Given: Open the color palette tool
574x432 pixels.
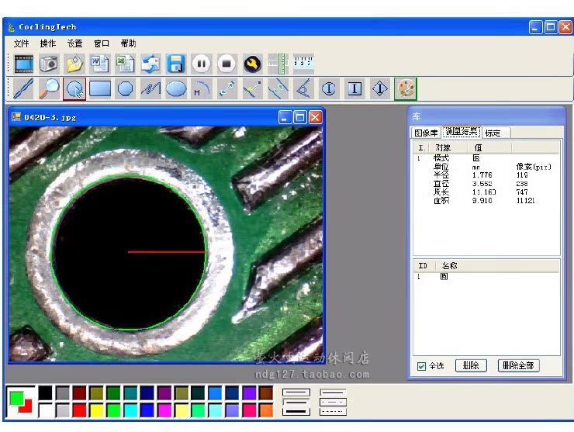Looking at the screenshot, I should click(405, 89).
